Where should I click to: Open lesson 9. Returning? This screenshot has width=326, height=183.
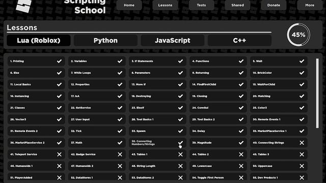pyautogui.click(x=218, y=73)
